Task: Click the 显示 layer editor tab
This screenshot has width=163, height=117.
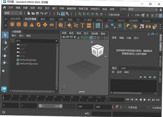Action: [114, 68]
